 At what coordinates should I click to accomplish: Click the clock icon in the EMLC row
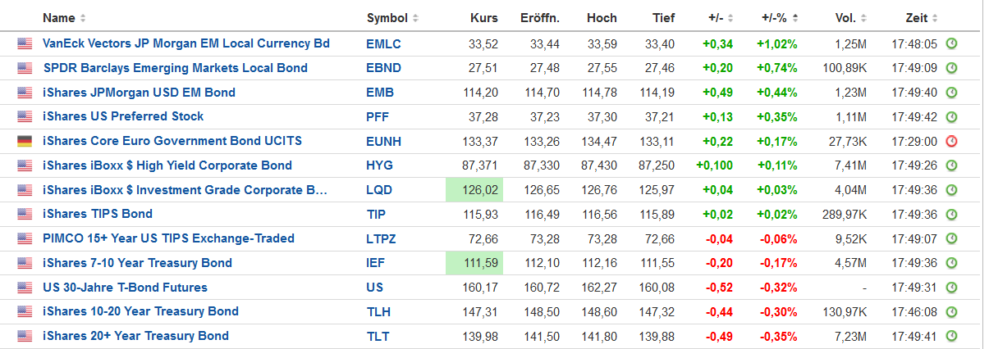951,43
